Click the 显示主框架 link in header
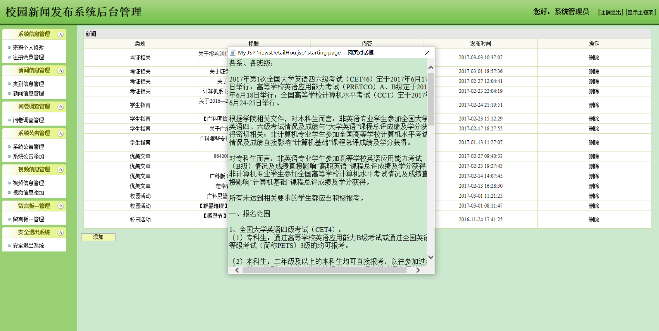Image resolution: width=659 pixels, height=331 pixels. pos(641,12)
